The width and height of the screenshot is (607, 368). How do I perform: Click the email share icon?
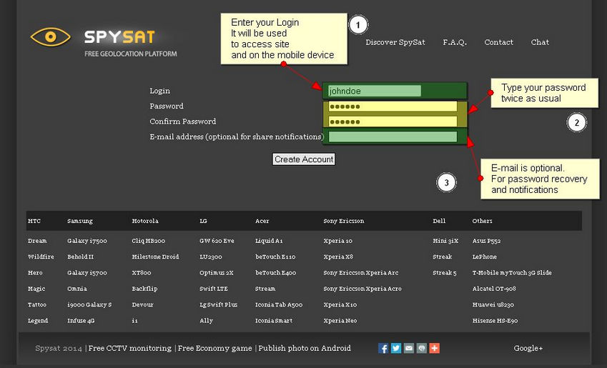(x=409, y=348)
